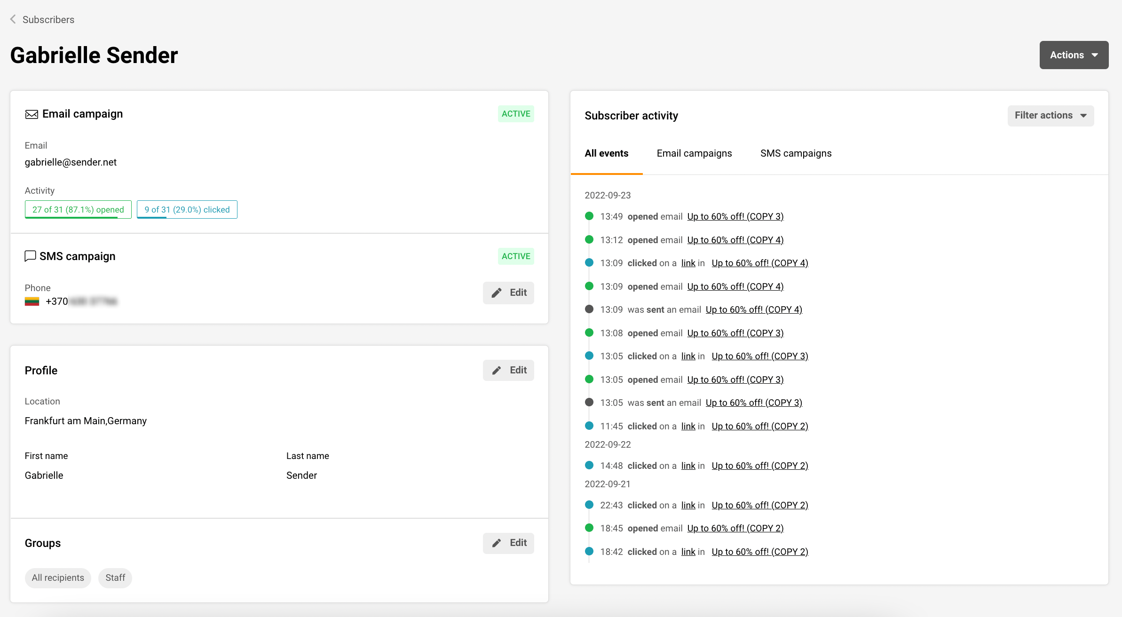
Task: Select the All events tab
Action: [x=606, y=153]
